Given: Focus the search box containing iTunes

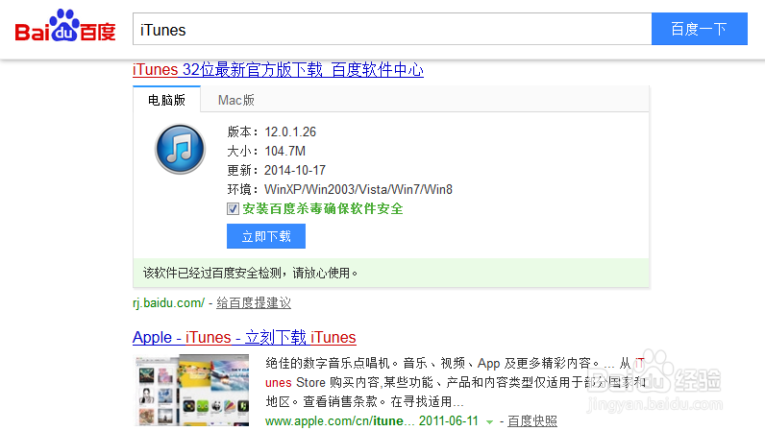Looking at the screenshot, I should pos(392,29).
